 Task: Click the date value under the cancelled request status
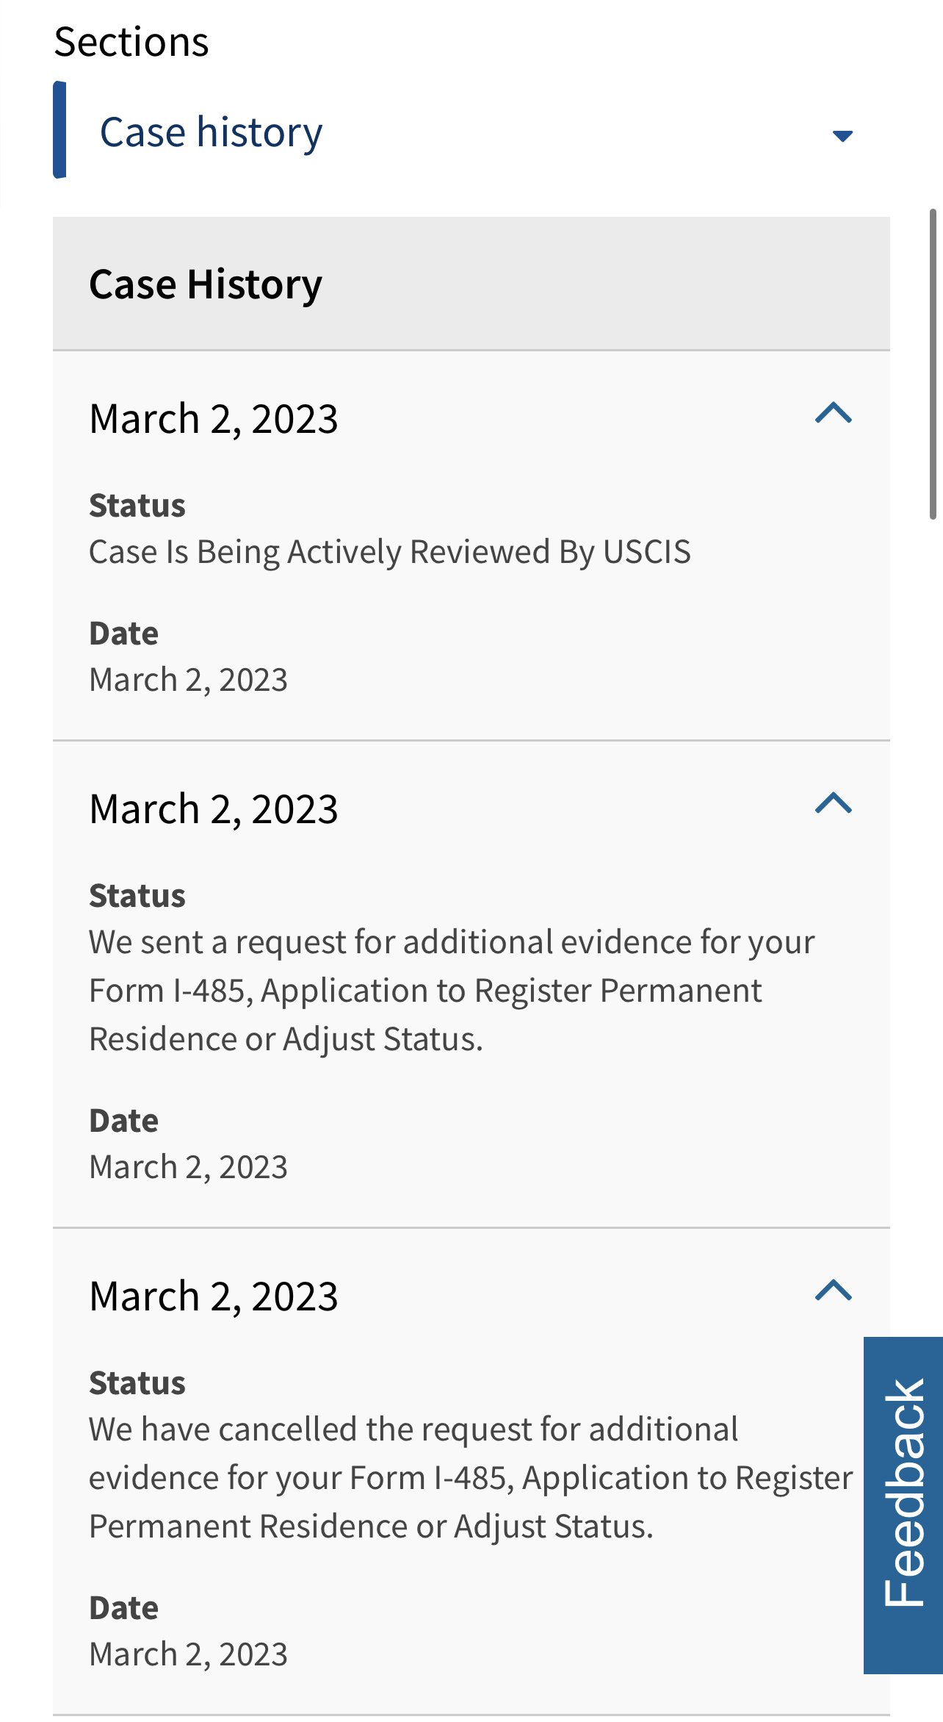pos(188,1654)
